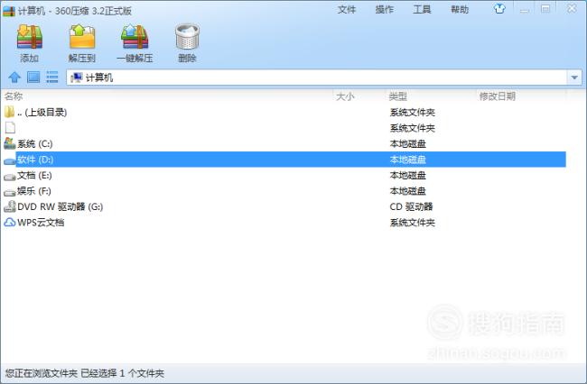Switch to list view
This screenshot has height=384, width=587.
52,78
